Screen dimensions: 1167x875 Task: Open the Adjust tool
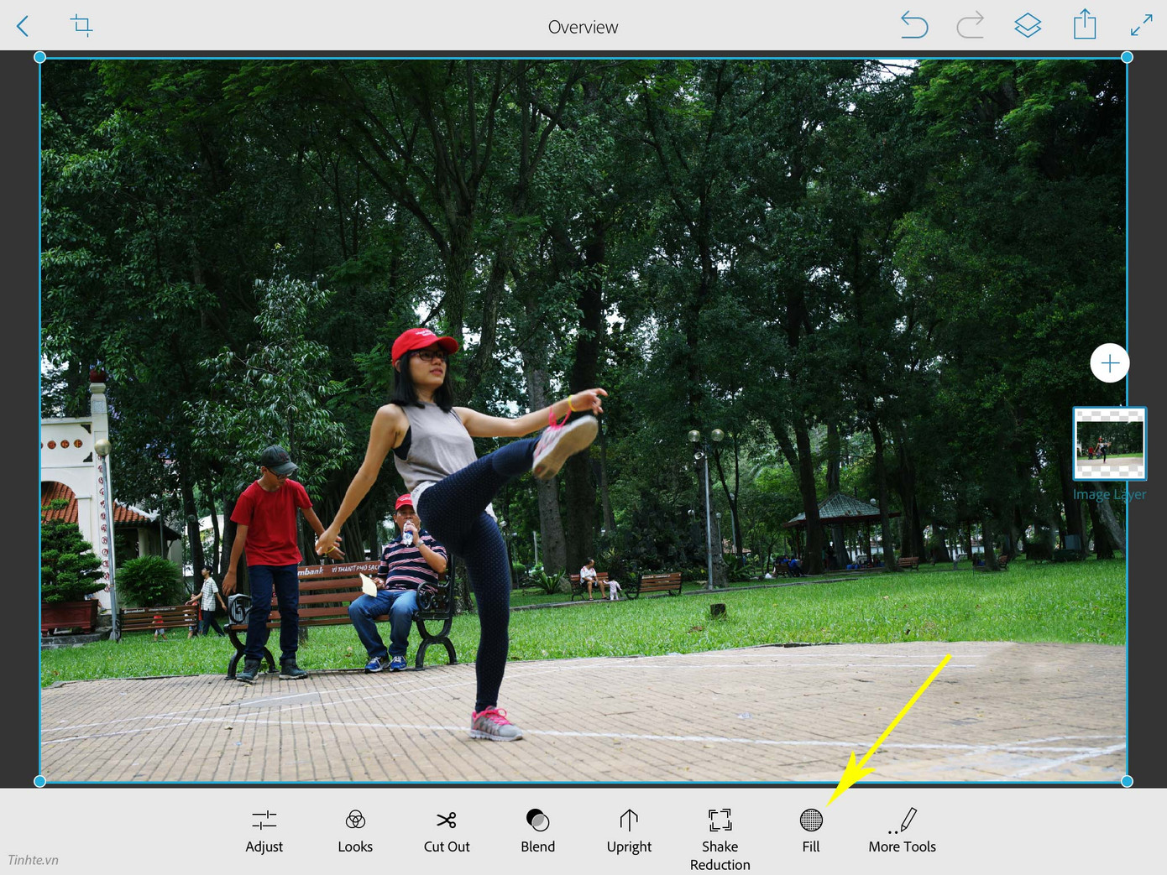pyautogui.click(x=264, y=831)
